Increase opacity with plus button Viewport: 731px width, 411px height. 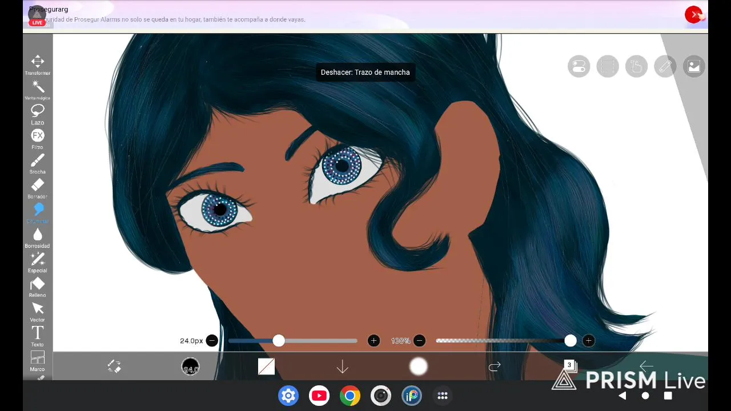point(588,341)
